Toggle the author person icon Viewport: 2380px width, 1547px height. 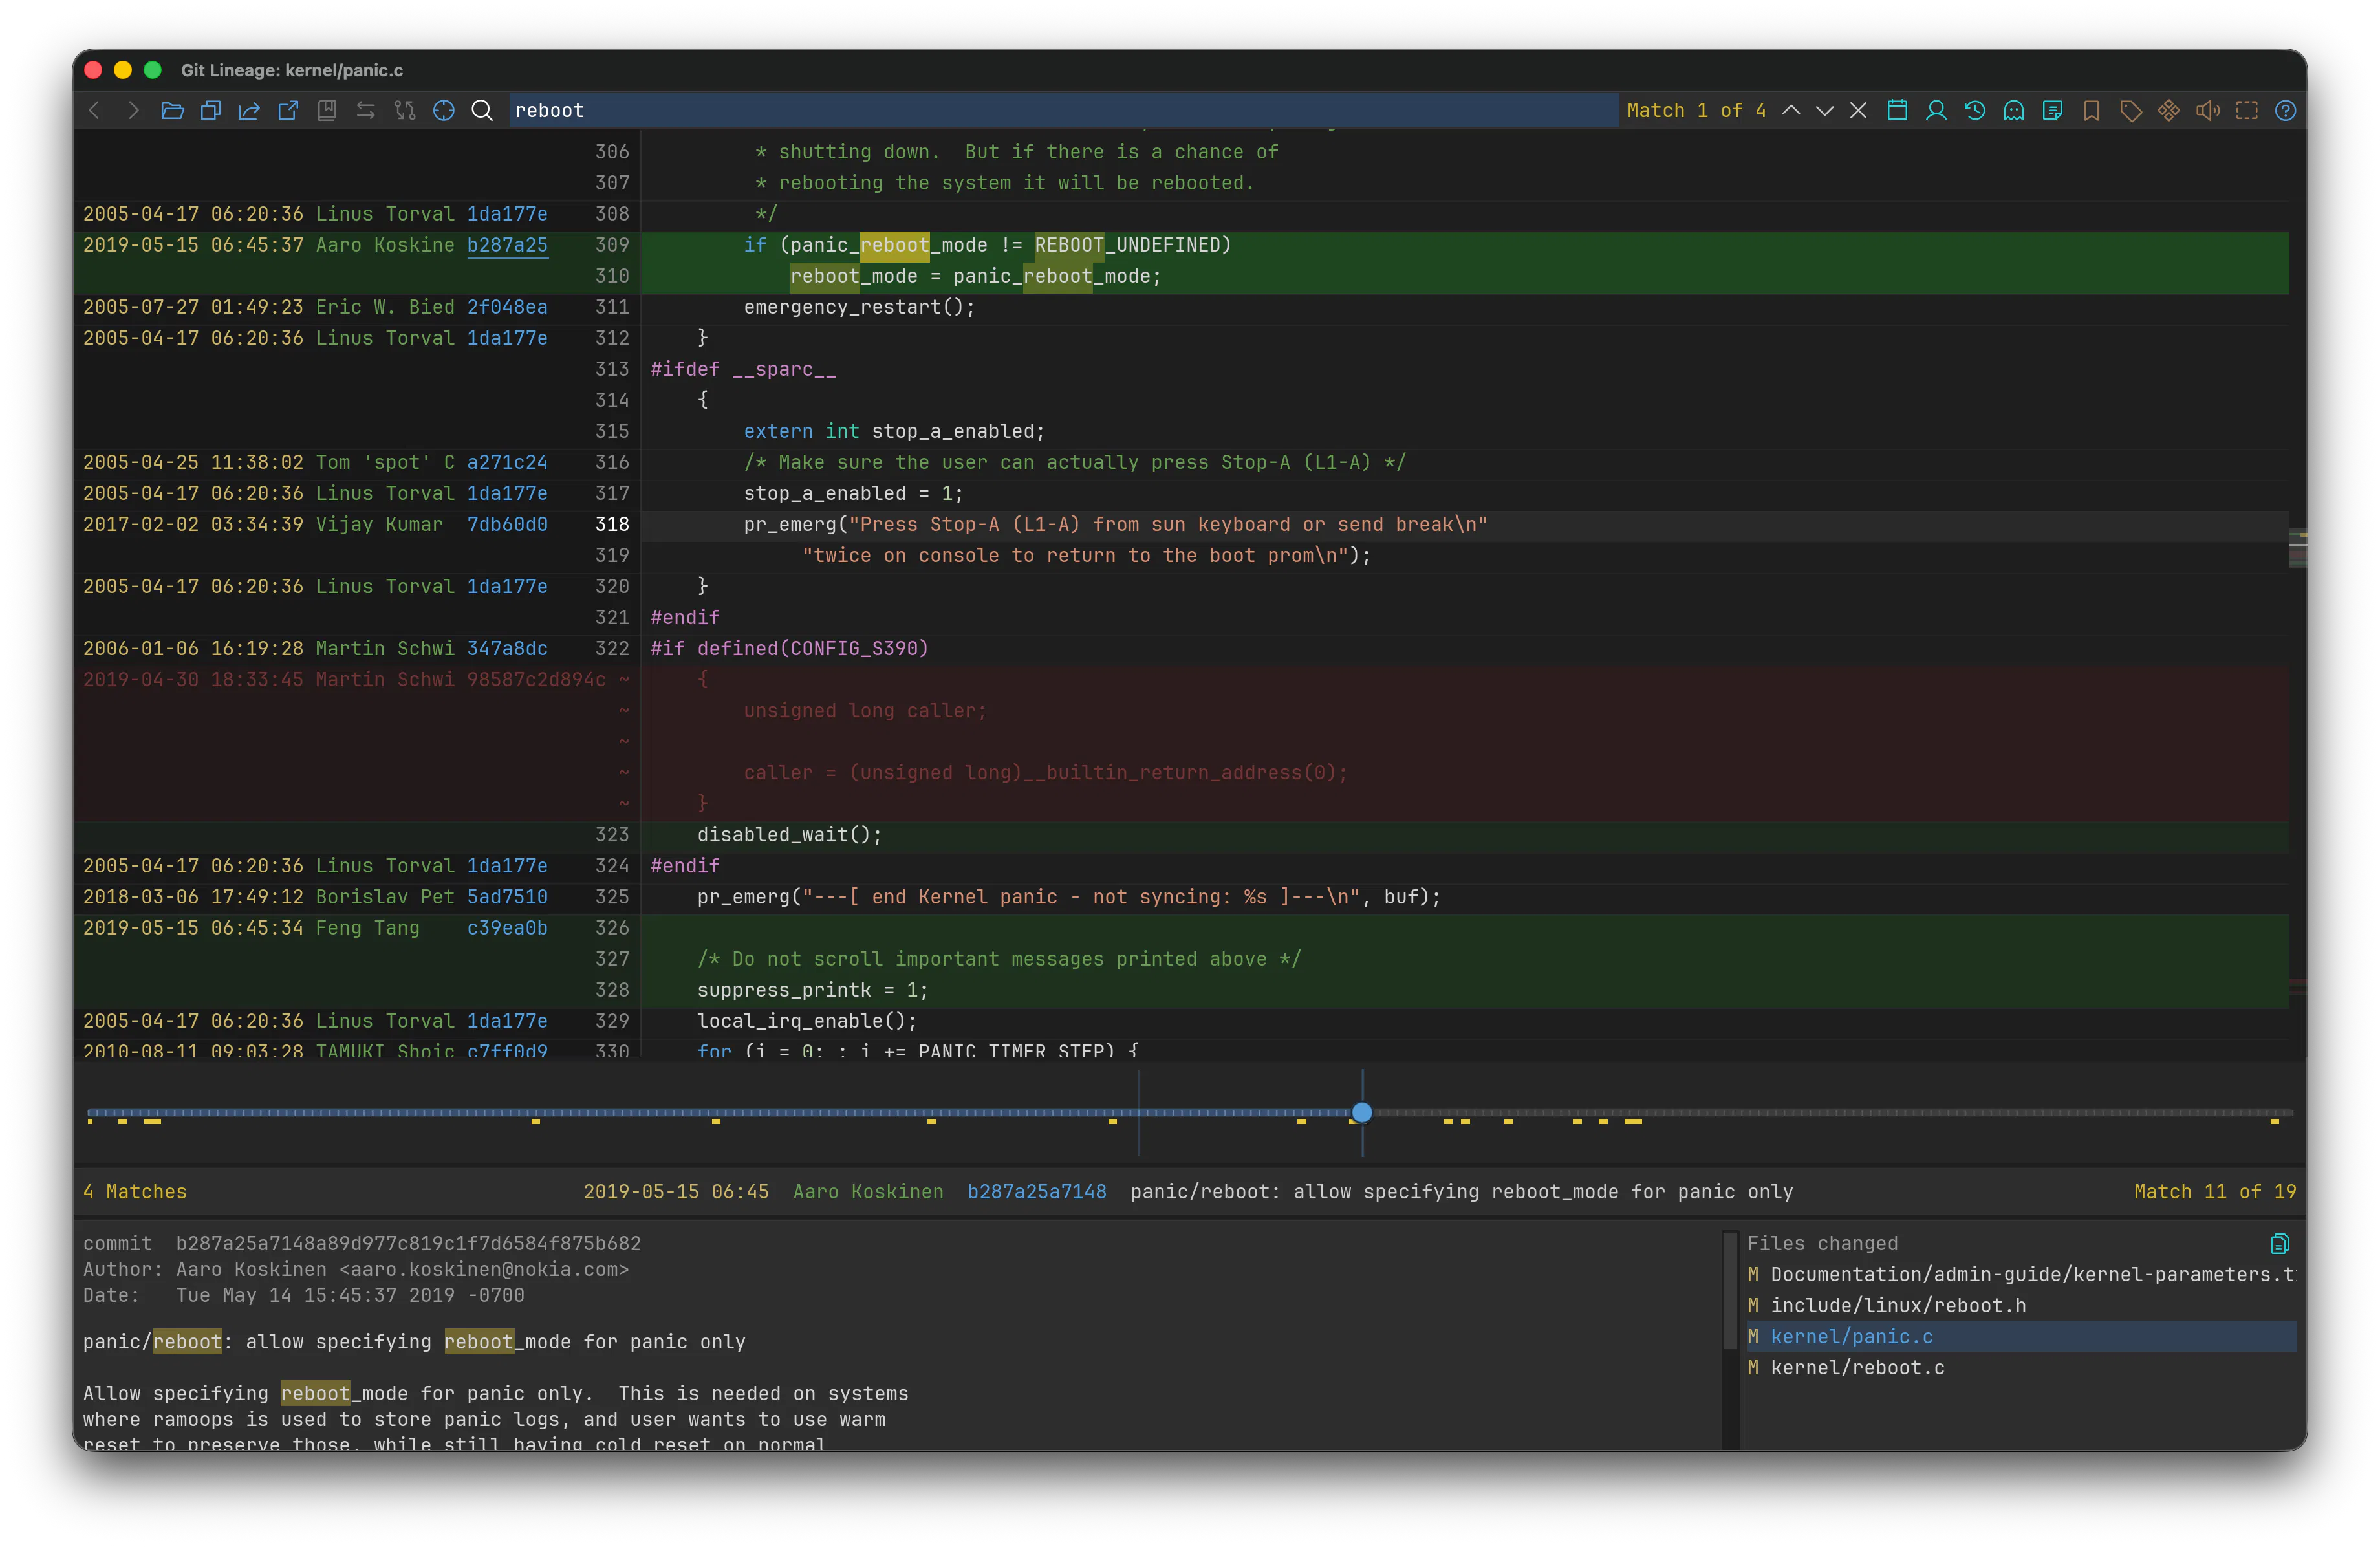coord(1936,110)
